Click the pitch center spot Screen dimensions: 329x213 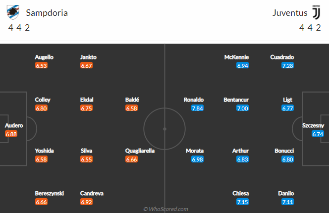point(164,129)
